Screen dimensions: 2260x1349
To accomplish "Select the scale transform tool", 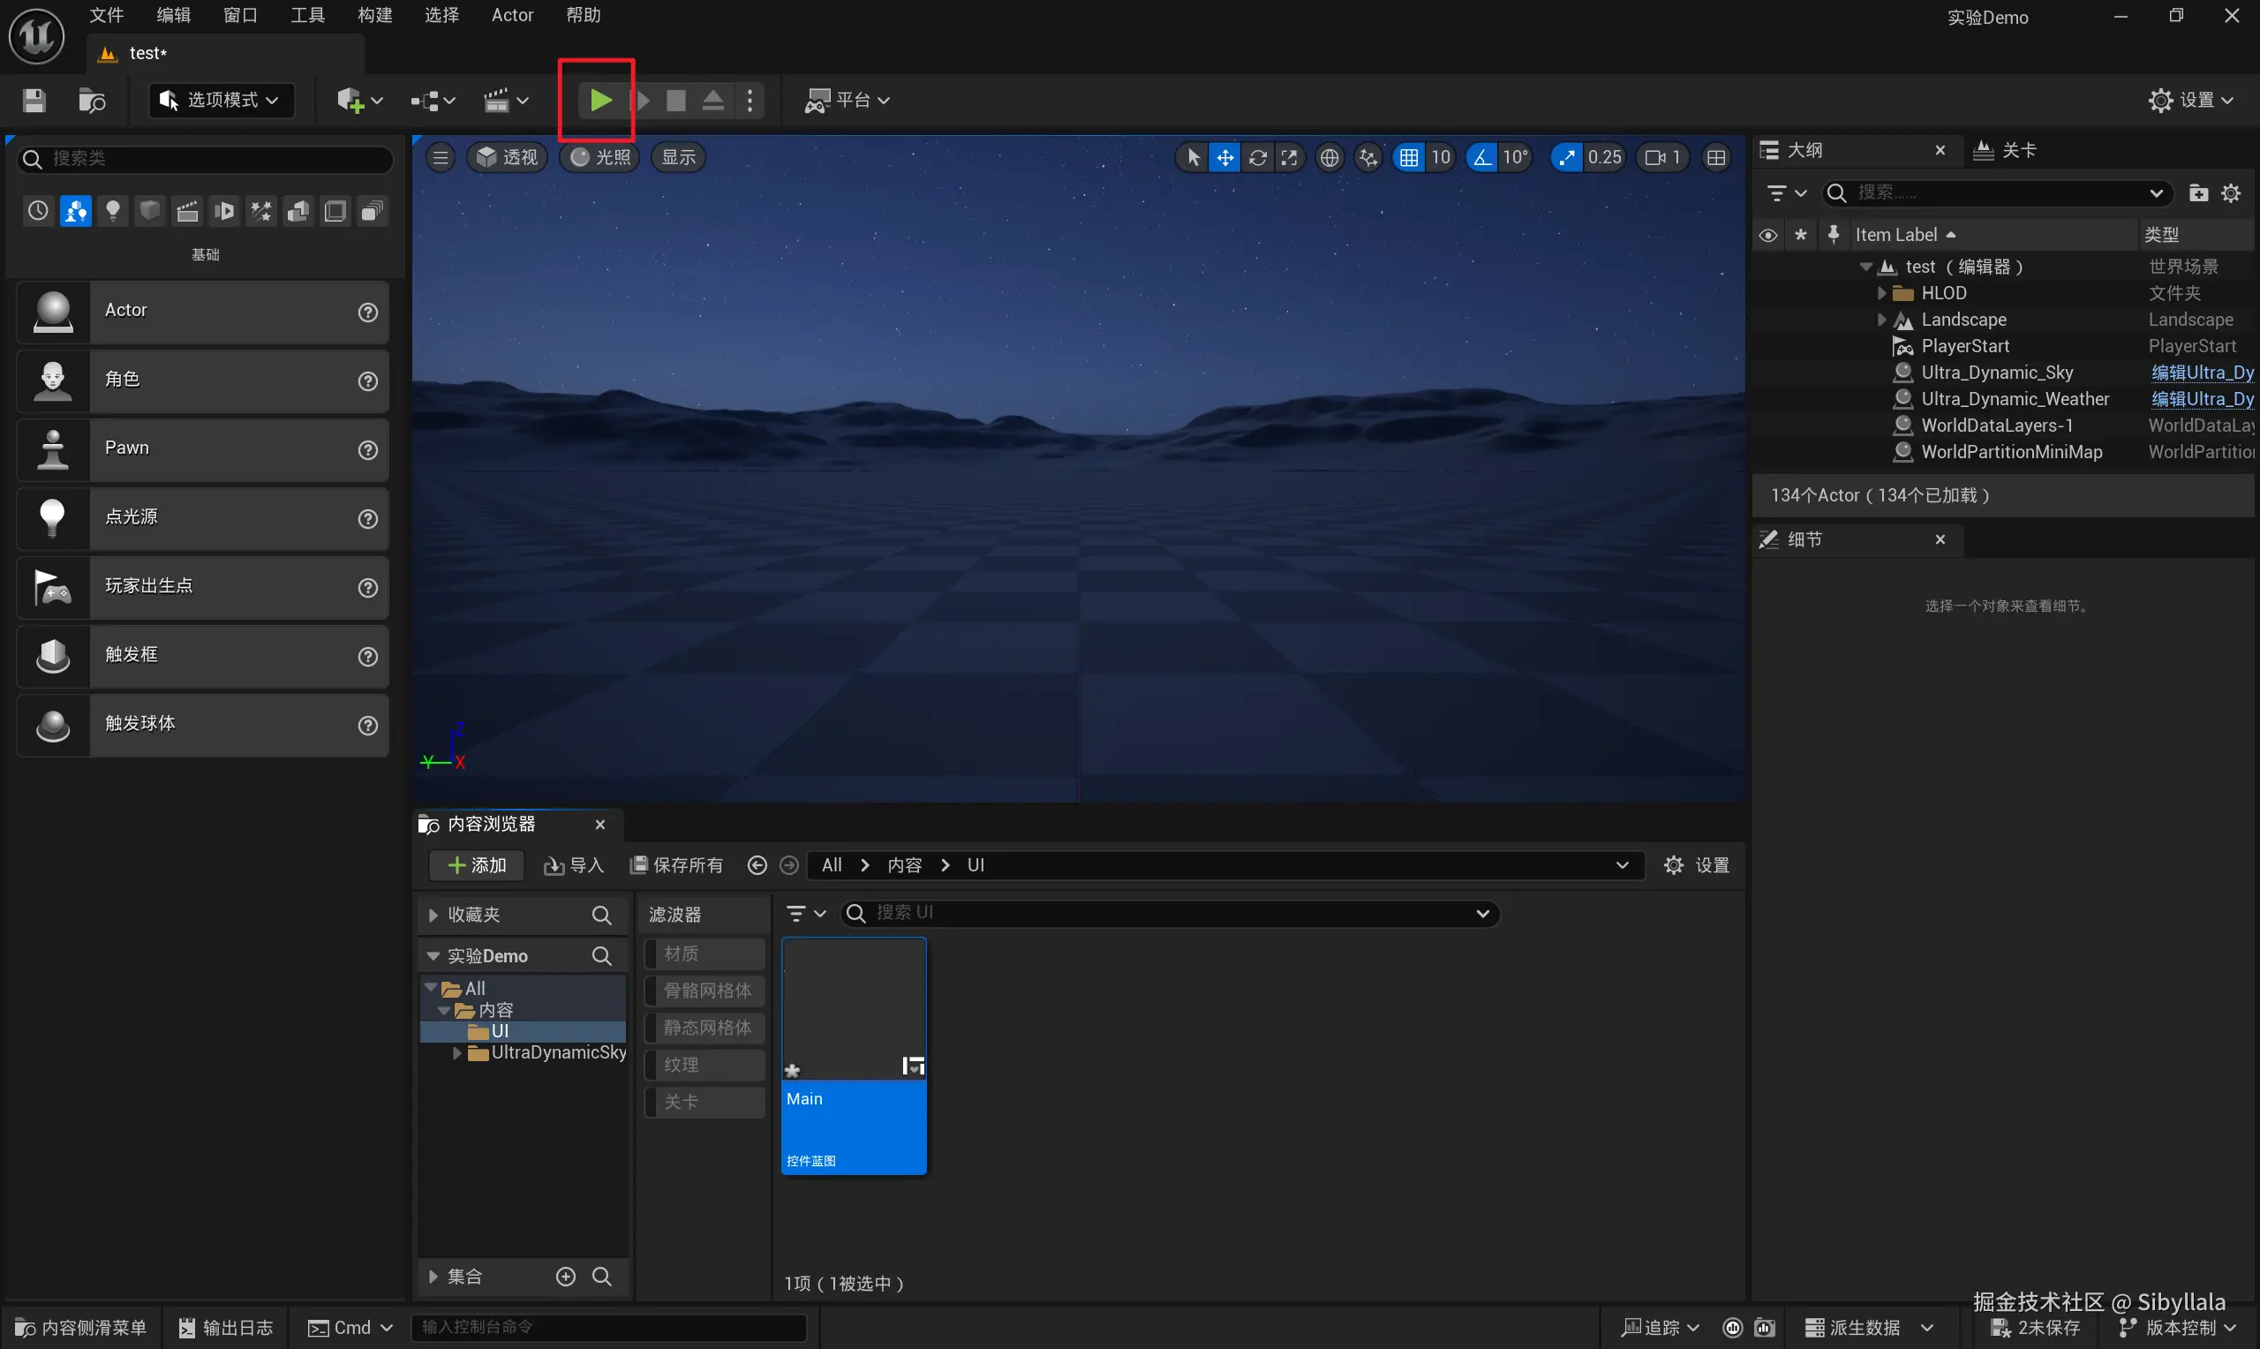I will pos(1290,158).
